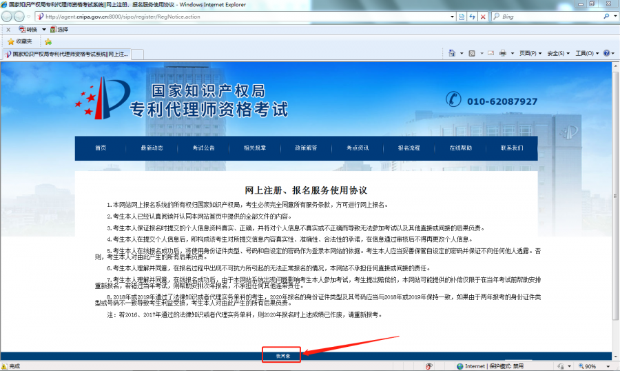The width and height of the screenshot is (620, 371).
Task: Open the 相关规章 navigation item
Action: [x=255, y=148]
